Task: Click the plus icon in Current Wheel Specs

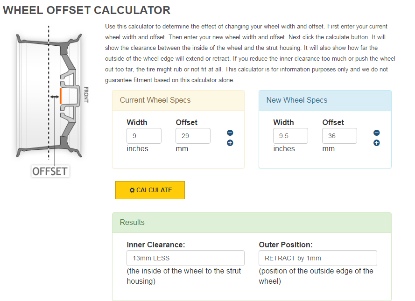Action: coord(230,143)
